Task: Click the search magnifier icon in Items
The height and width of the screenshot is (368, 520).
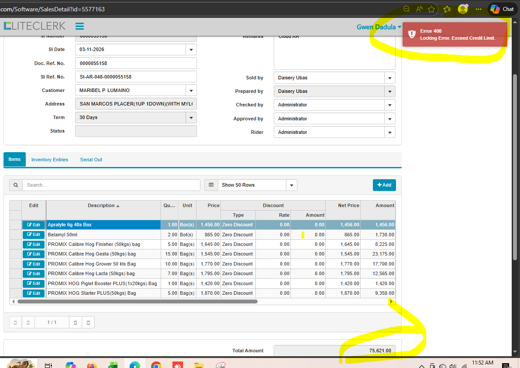Action: (16, 185)
